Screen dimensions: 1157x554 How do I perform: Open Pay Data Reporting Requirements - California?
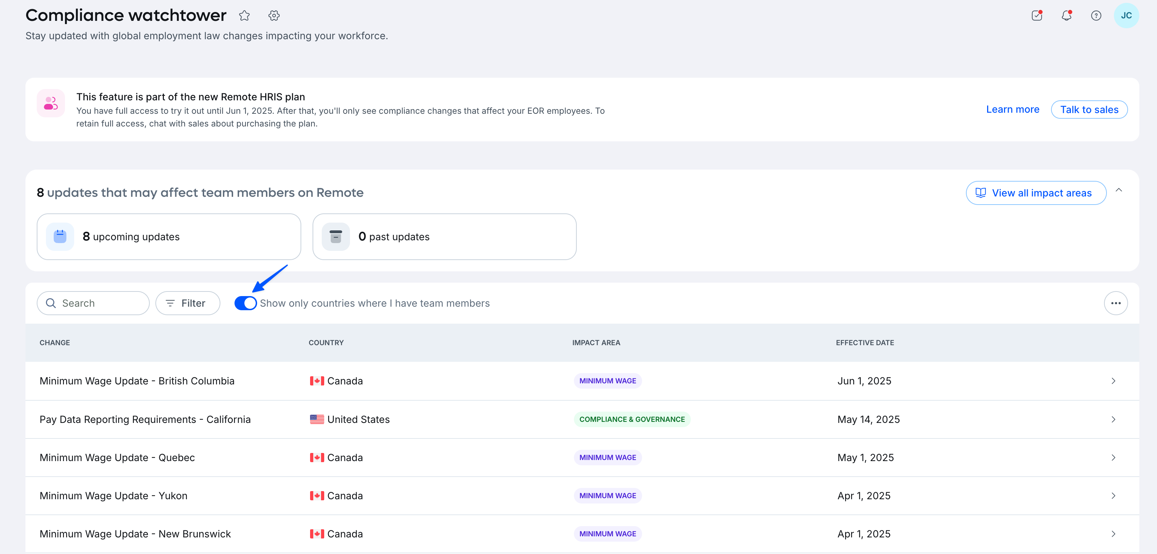(145, 419)
